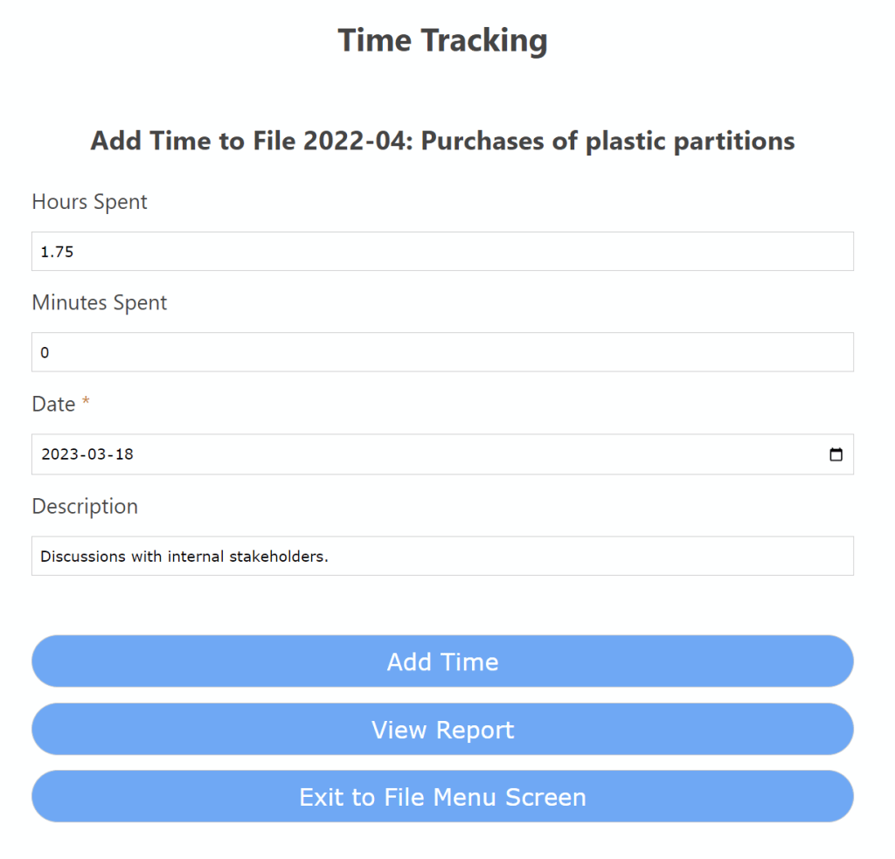This screenshot has width=895, height=859.
Task: Select the day segment 18 in Date
Action: click(123, 454)
